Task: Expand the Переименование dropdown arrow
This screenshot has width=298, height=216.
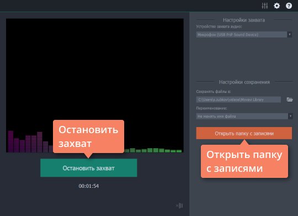Action: (x=290, y=116)
